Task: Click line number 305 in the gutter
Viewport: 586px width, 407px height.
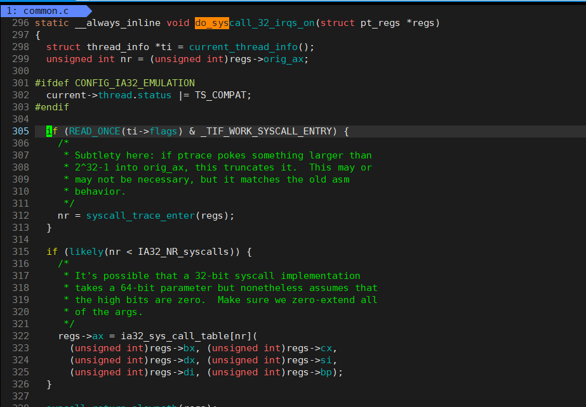Action: pyautogui.click(x=20, y=131)
